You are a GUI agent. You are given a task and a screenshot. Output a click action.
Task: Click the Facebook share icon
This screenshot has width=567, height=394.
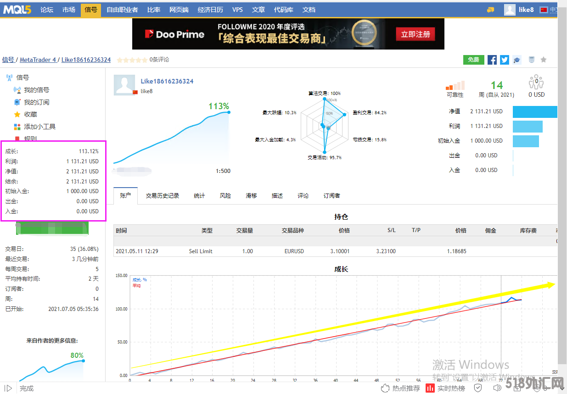pyautogui.click(x=492, y=60)
